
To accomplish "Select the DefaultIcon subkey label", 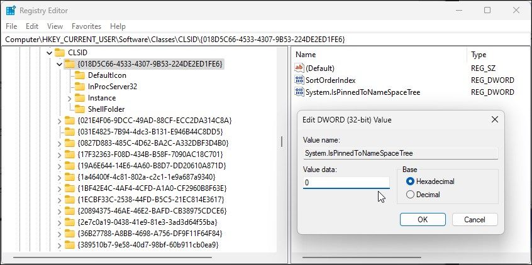I will pos(107,75).
